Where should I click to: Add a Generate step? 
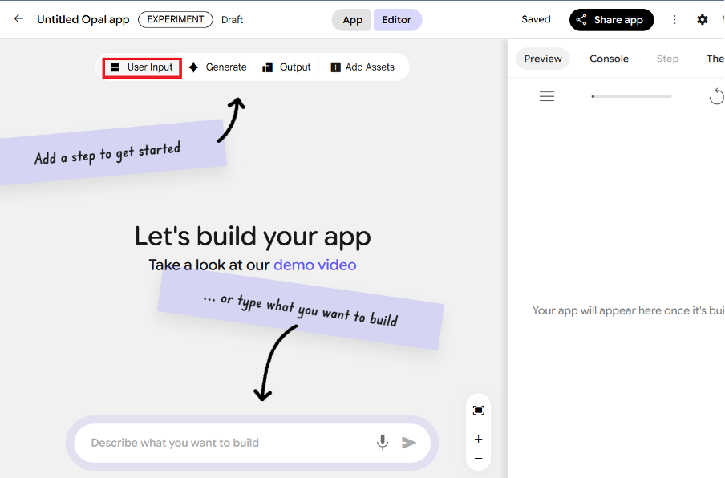217,67
